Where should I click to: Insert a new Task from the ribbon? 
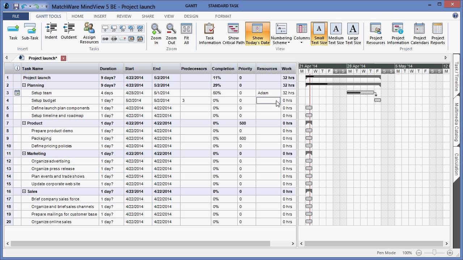[x=13, y=31]
